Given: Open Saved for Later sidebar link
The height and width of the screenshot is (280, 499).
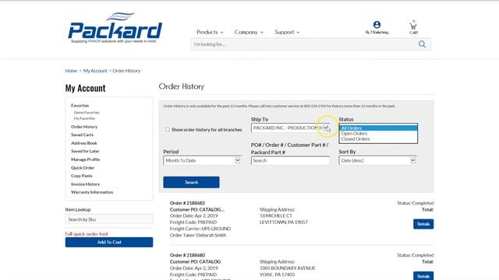Looking at the screenshot, I should click(x=85, y=151).
